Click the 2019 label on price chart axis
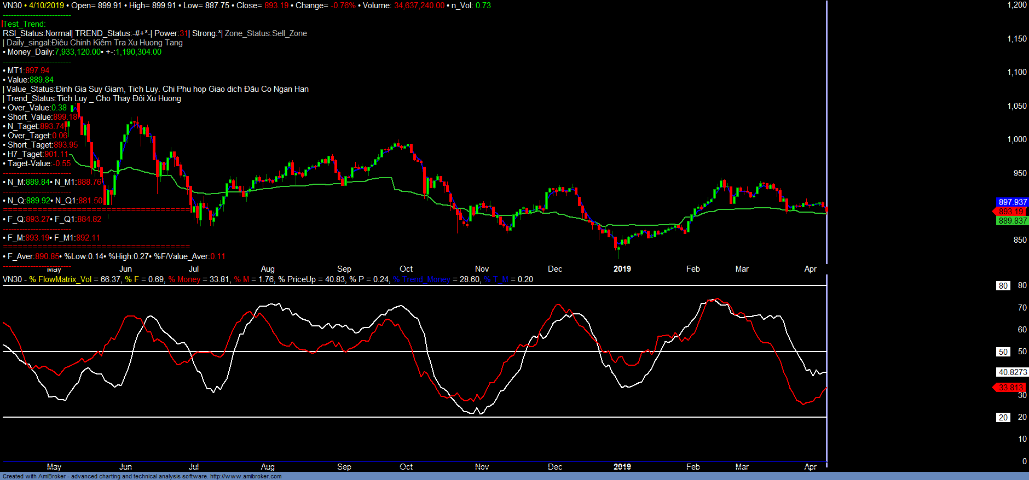The image size is (1029, 480). (622, 269)
